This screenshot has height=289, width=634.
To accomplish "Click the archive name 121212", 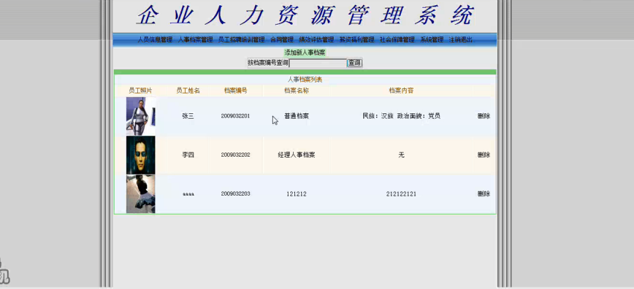I will point(297,194).
